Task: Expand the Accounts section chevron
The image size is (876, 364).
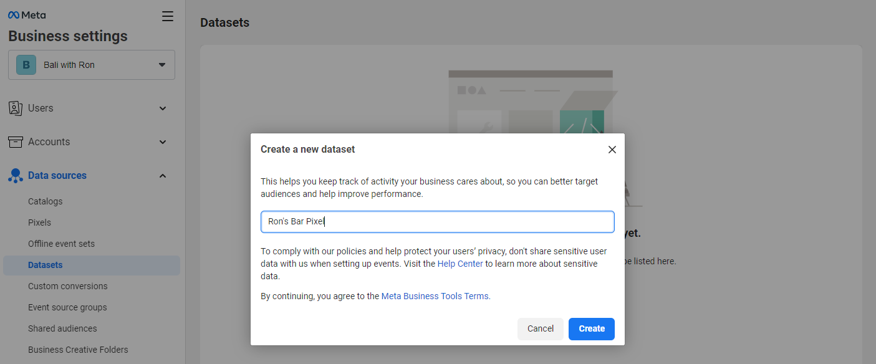Action: (x=163, y=142)
